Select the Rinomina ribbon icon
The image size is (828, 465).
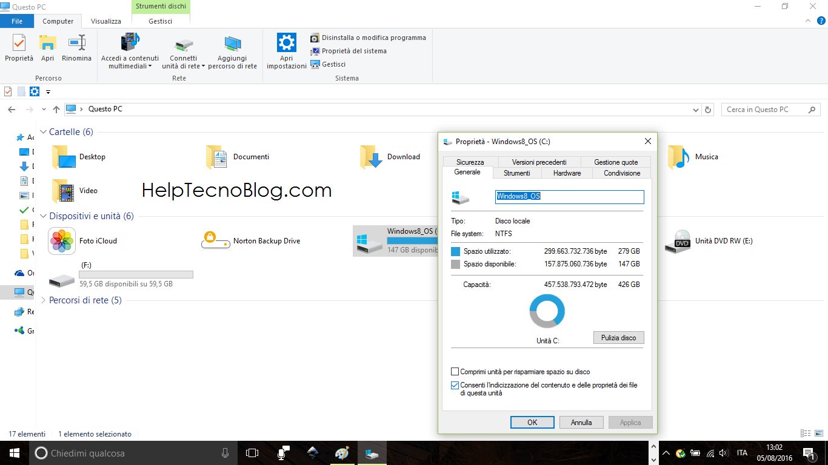point(76,43)
